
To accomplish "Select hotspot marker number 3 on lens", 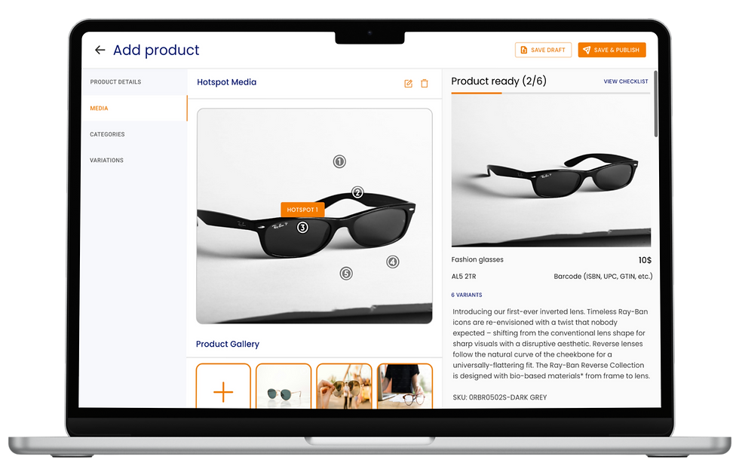I will coord(302,228).
